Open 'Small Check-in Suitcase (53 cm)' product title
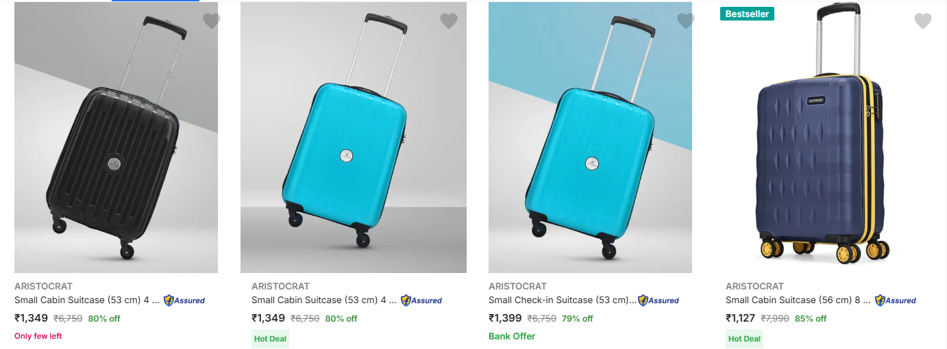947x349 pixels. point(561,300)
